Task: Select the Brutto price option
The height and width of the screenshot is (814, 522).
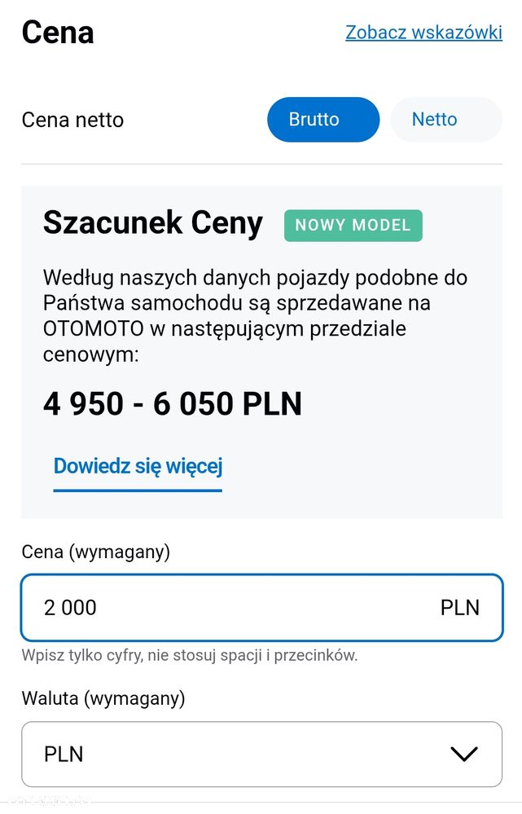Action: pos(323,120)
